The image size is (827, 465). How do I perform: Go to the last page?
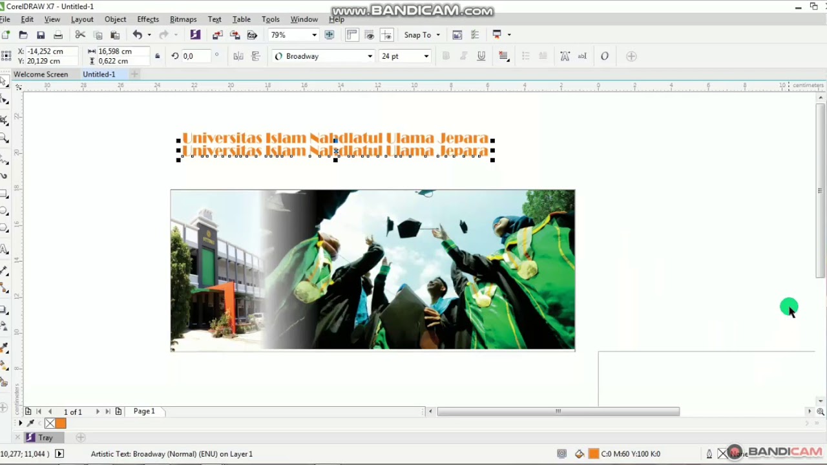(x=108, y=411)
